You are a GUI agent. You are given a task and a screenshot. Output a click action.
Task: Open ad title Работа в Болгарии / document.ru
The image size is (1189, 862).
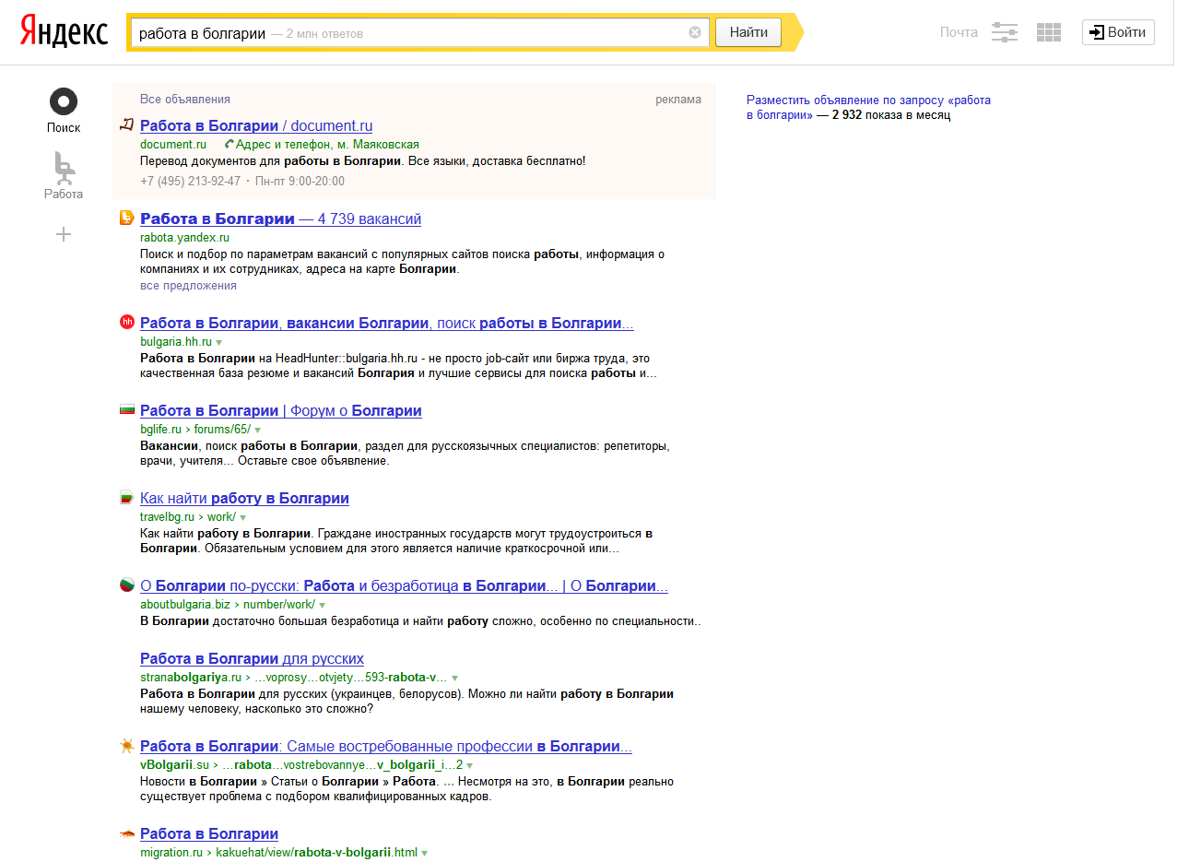(x=256, y=125)
